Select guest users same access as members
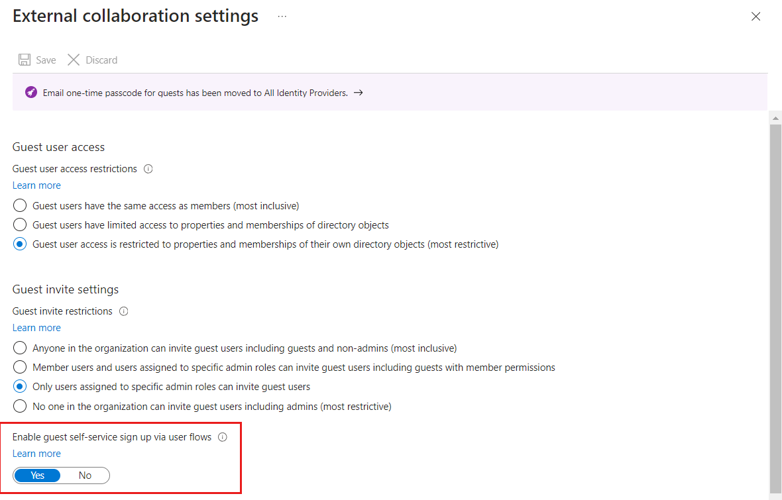This screenshot has height=500, width=782. pyautogui.click(x=20, y=205)
